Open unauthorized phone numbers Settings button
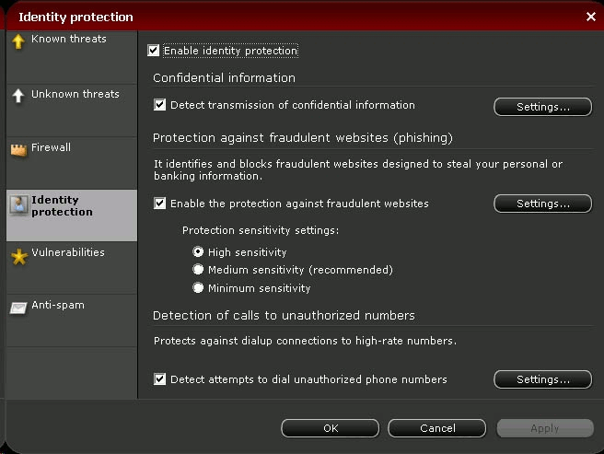 [x=542, y=379]
